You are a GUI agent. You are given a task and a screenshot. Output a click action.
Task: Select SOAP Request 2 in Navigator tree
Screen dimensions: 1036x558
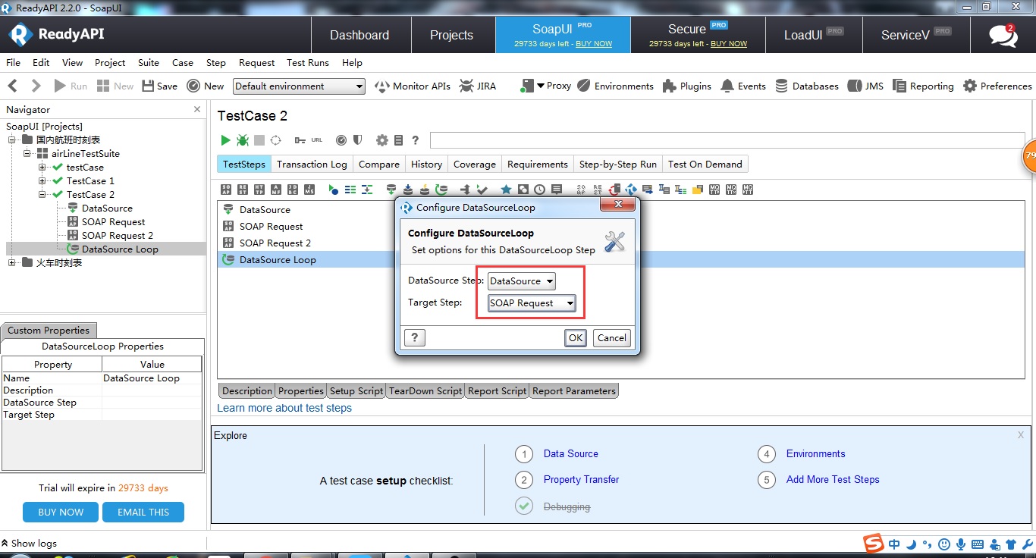coord(118,236)
